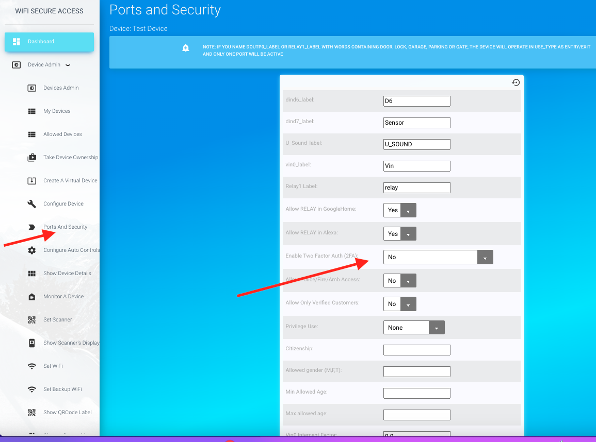The image size is (596, 442).
Task: Click the Show QRCode Label text
Action: [67, 413]
